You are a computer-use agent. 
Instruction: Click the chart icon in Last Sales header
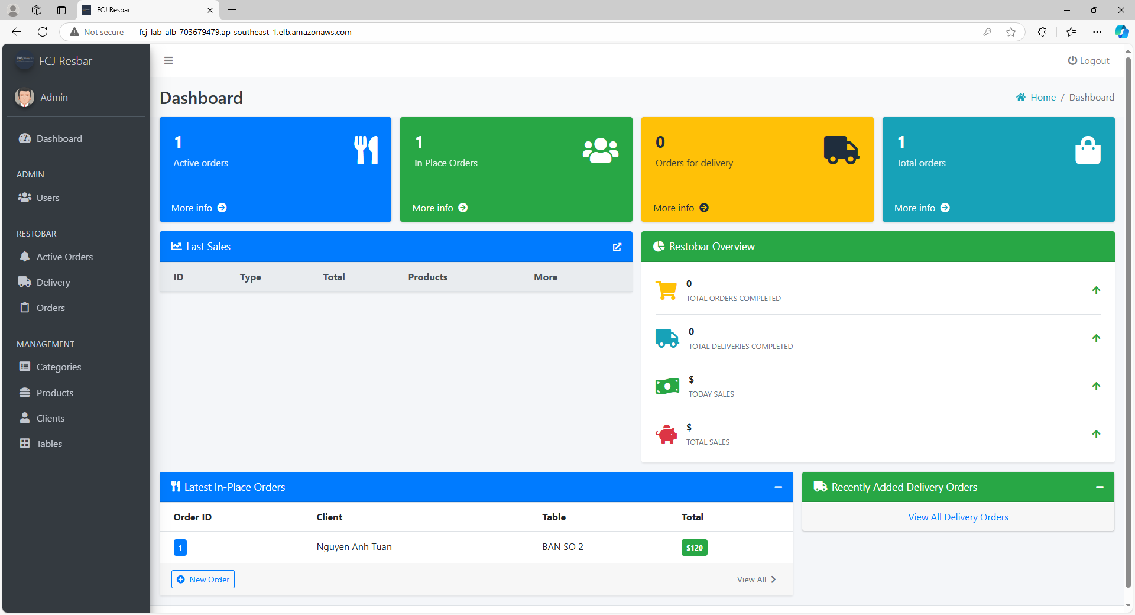tap(176, 246)
